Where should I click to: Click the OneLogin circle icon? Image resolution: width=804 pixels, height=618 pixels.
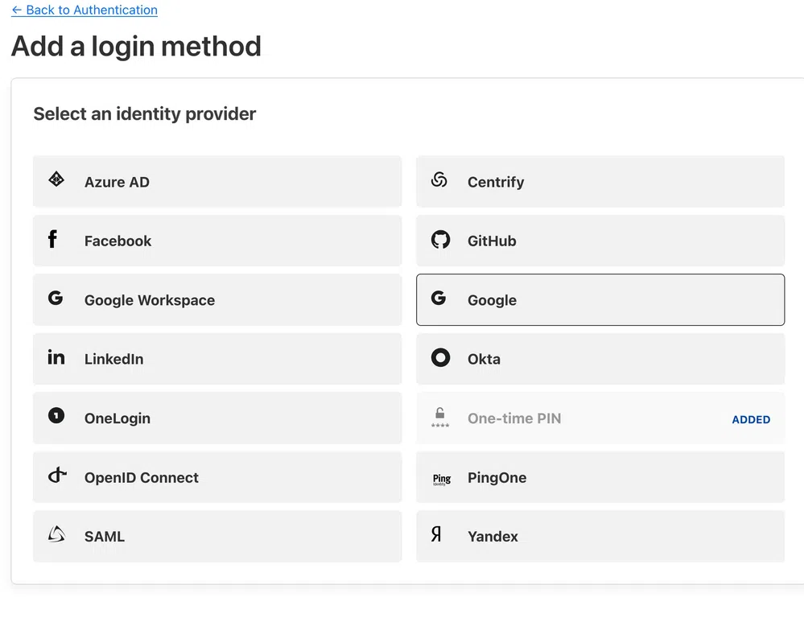click(56, 415)
